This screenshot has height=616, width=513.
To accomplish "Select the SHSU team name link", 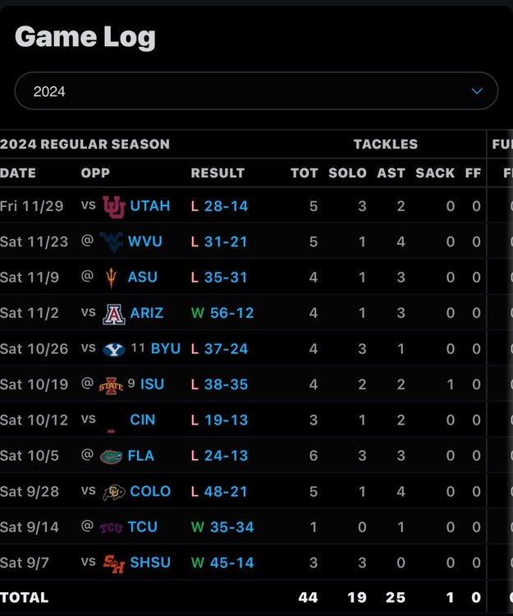I will coord(151,563).
